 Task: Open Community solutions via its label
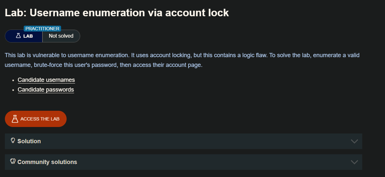coord(47,162)
